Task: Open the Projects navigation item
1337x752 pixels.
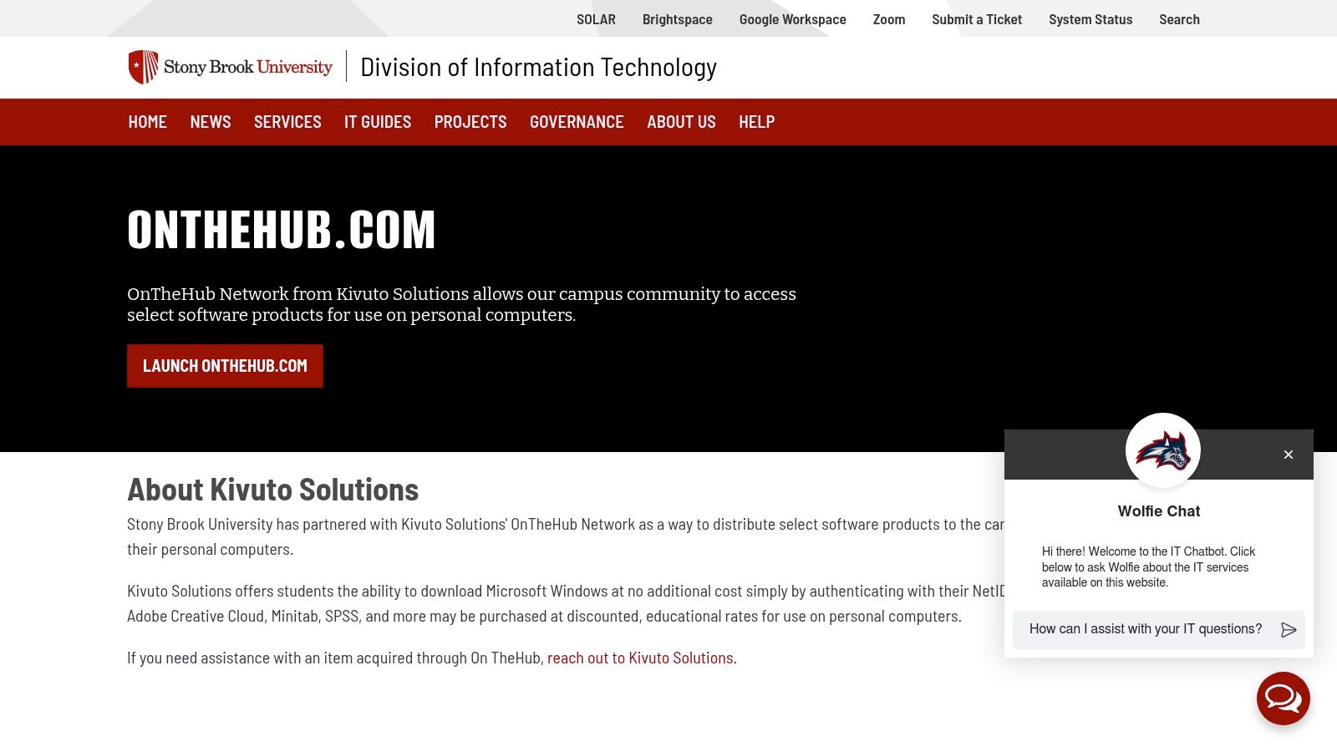Action: tap(470, 122)
